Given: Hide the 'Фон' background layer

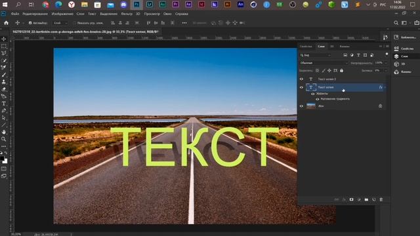Looking at the screenshot, I should tap(301, 106).
